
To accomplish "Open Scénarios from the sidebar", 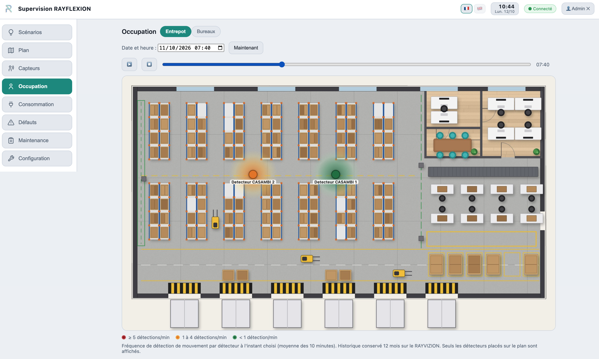I will (x=37, y=32).
